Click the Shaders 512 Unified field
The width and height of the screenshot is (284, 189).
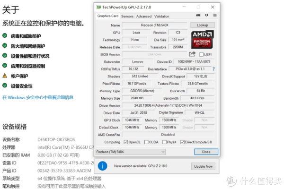(x=140, y=76)
